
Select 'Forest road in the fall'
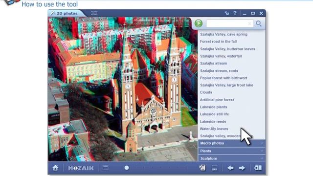point(218,42)
